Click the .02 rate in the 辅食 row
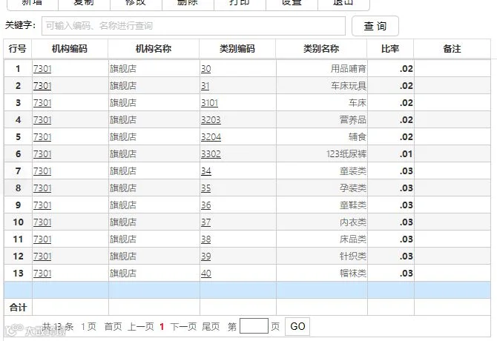Viewport: 497px width, 341px height. 406,137
